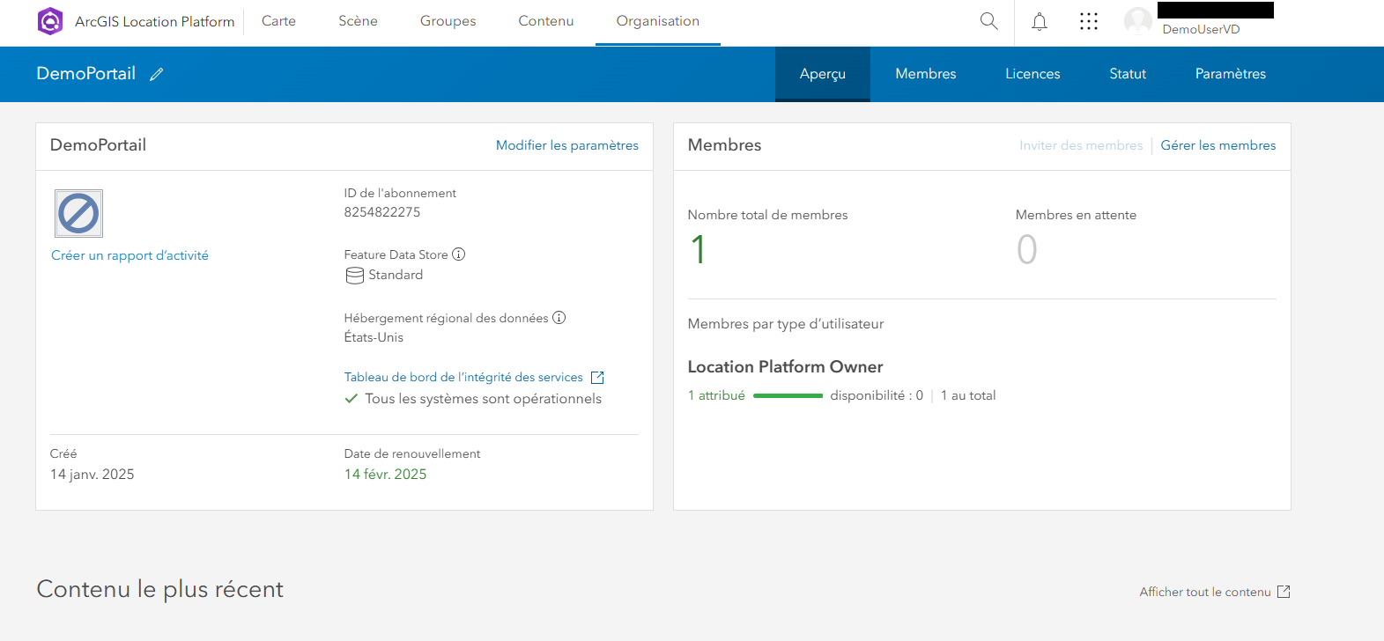Click Modifier les paramètres link
Viewport: 1384px width, 641px height.
[566, 145]
